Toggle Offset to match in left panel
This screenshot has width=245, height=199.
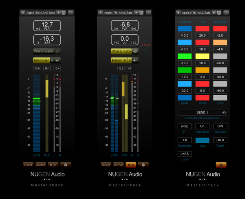click(44, 51)
